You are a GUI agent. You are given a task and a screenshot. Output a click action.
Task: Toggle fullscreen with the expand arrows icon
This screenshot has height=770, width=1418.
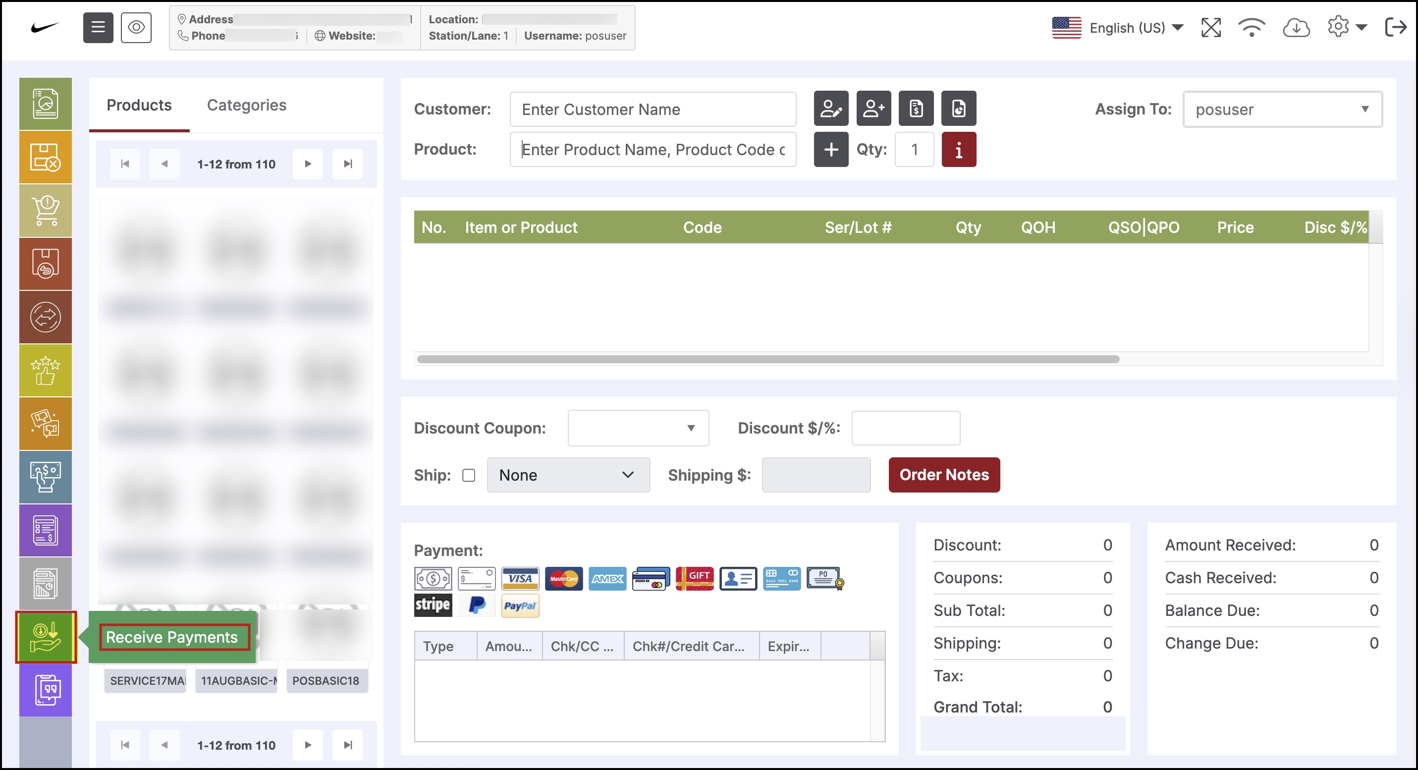[x=1210, y=27]
